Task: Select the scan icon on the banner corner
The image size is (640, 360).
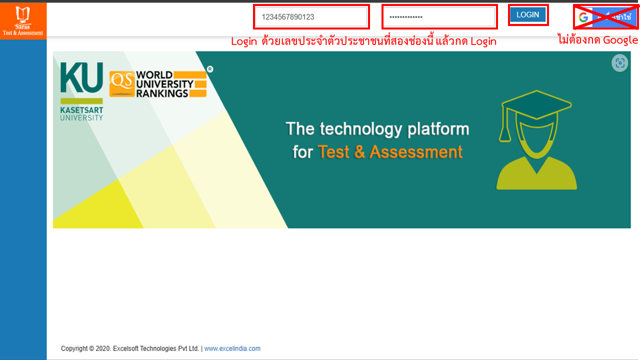Action: [619, 63]
